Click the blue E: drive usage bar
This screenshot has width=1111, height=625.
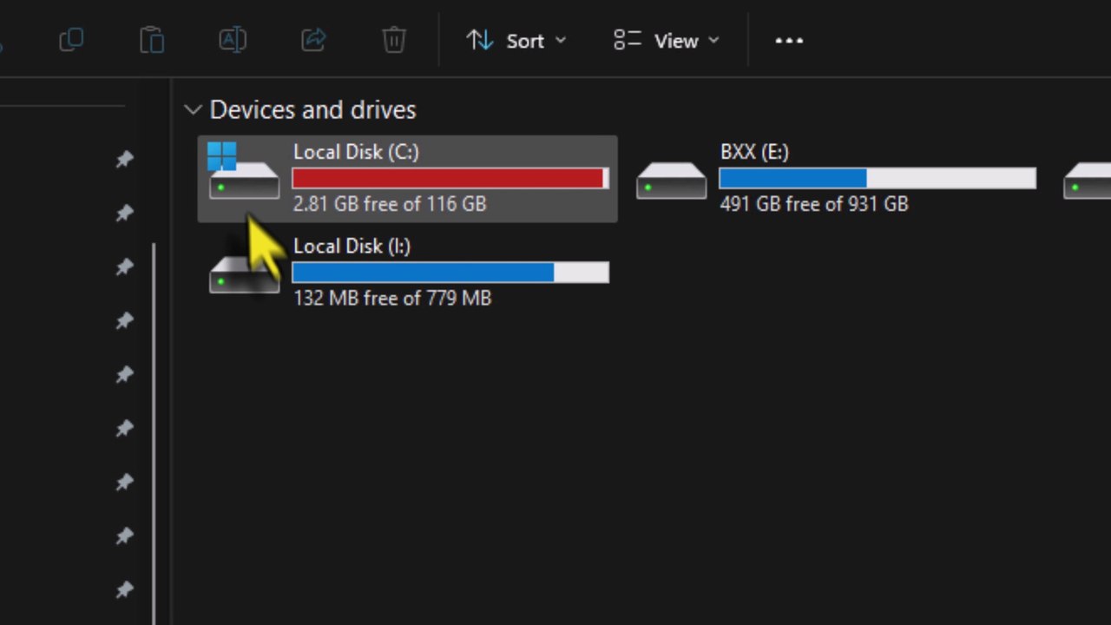pos(877,178)
